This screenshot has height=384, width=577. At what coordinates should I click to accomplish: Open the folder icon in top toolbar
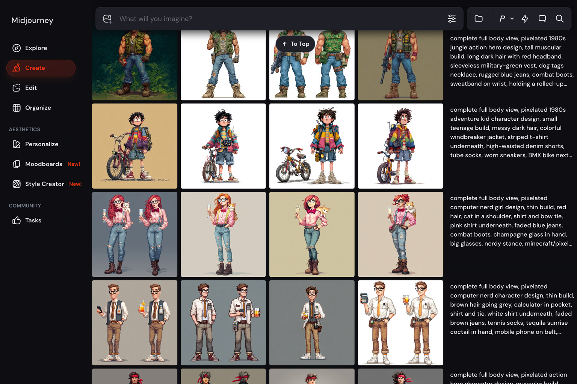point(478,19)
